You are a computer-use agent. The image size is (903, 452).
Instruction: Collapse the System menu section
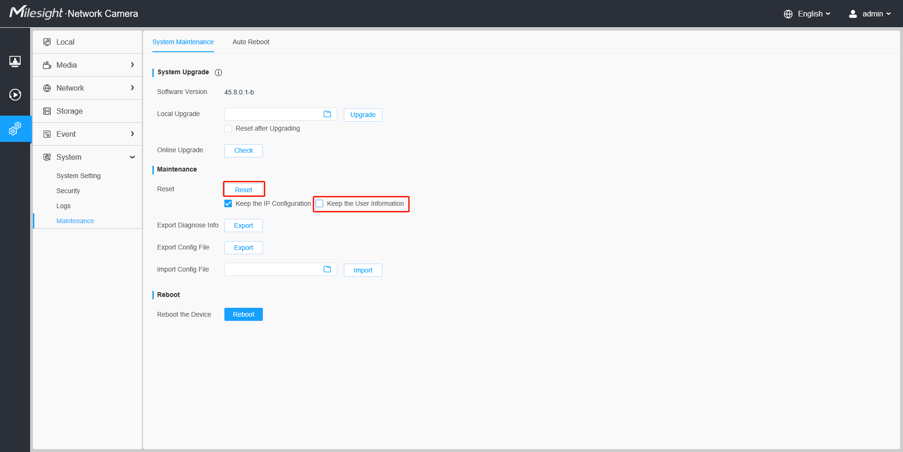(132, 157)
